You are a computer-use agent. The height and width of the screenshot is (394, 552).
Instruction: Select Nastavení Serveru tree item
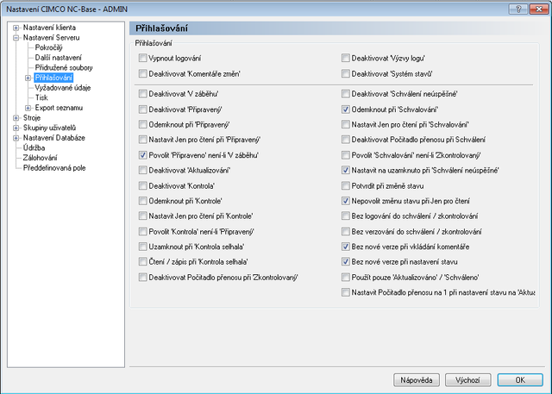click(51, 38)
